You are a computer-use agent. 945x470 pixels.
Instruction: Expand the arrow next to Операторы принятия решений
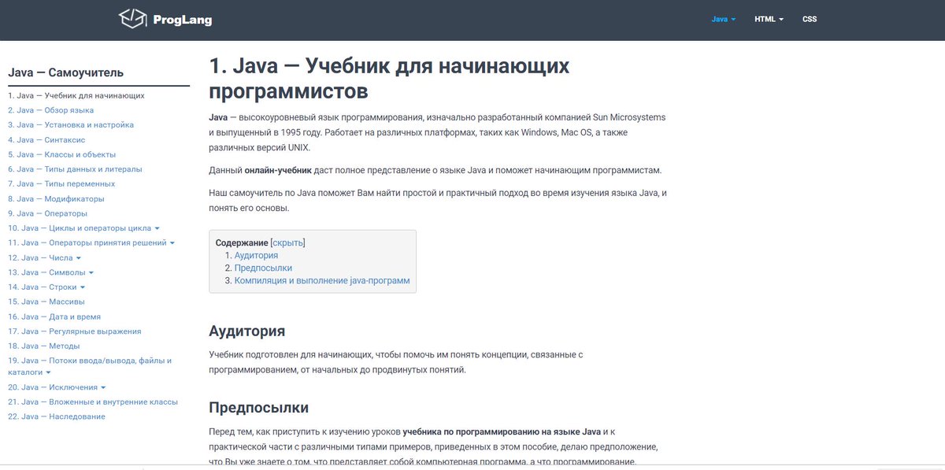pyautogui.click(x=172, y=243)
